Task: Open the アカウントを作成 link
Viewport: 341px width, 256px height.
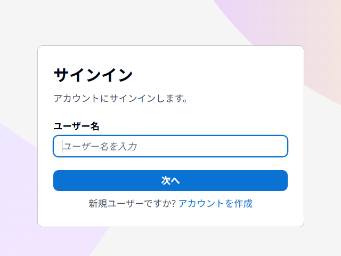Action: coord(215,203)
